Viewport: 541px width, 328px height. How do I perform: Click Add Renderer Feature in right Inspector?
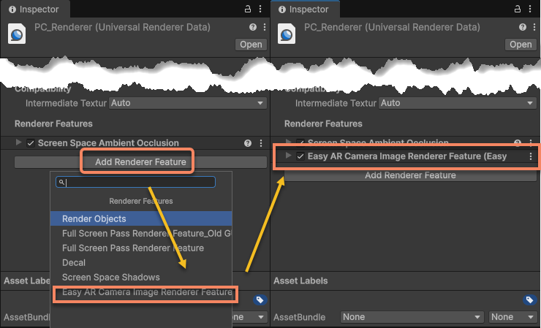tap(410, 175)
